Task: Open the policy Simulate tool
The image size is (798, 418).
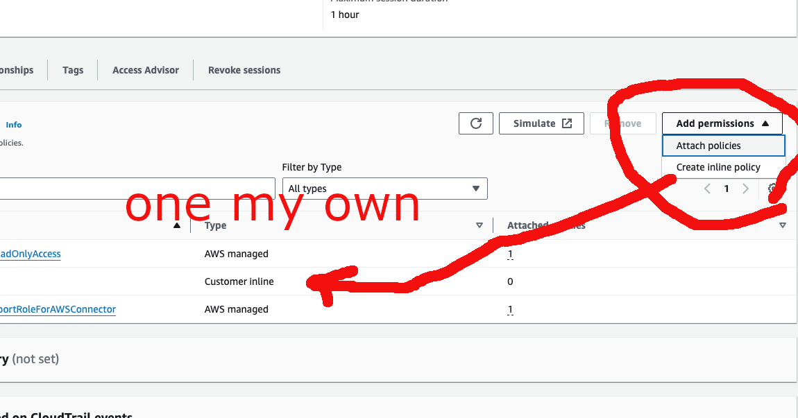Action: click(x=541, y=123)
